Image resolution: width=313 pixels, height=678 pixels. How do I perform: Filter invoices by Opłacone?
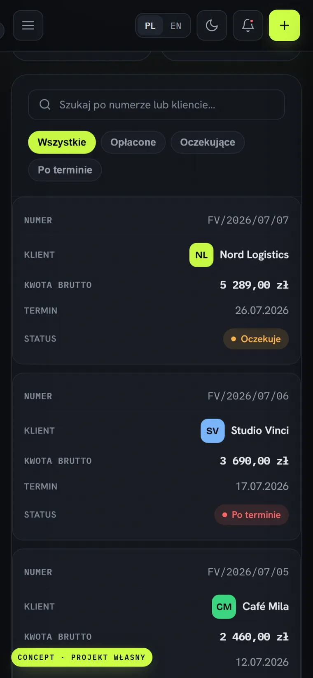(x=133, y=142)
